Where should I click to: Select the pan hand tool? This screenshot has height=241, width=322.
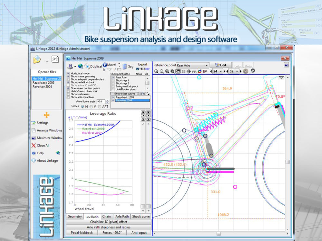(178, 71)
